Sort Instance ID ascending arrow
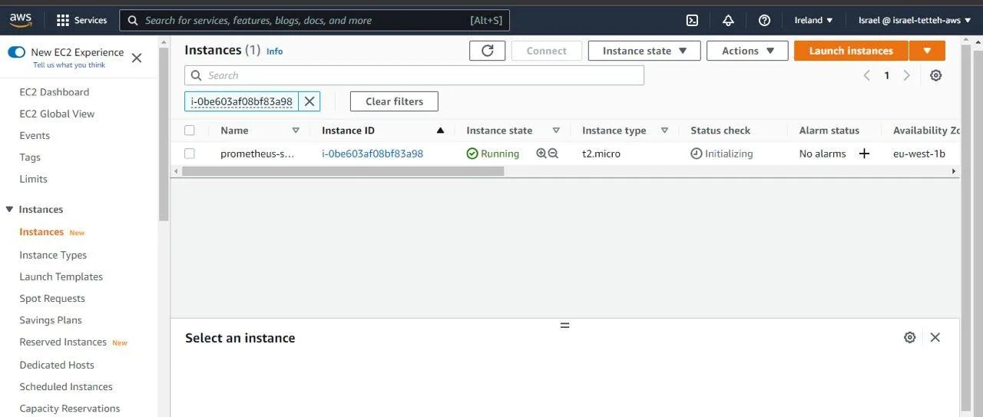Screen dimensions: 983x417 click(440, 131)
